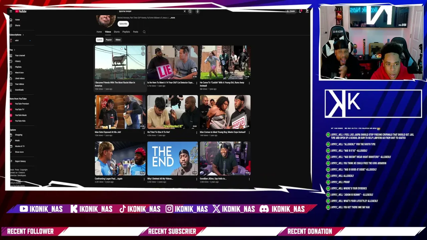
Task: Open channel profile avatar picture
Action: tap(106, 20)
